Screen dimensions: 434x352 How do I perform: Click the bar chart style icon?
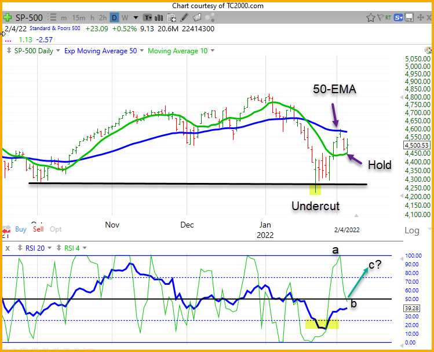coord(159,18)
